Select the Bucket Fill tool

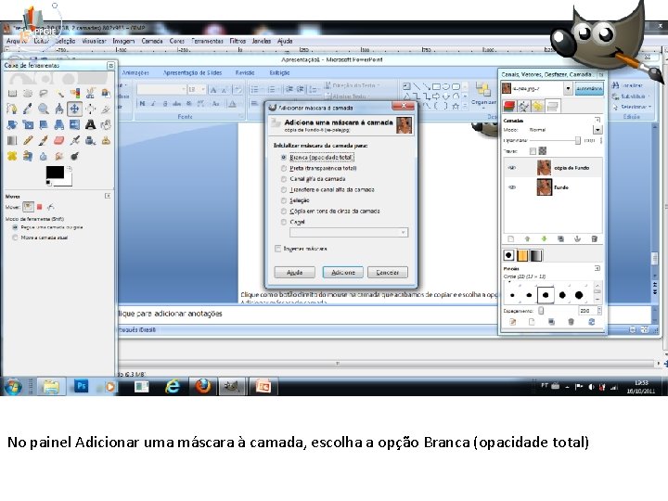click(106, 125)
